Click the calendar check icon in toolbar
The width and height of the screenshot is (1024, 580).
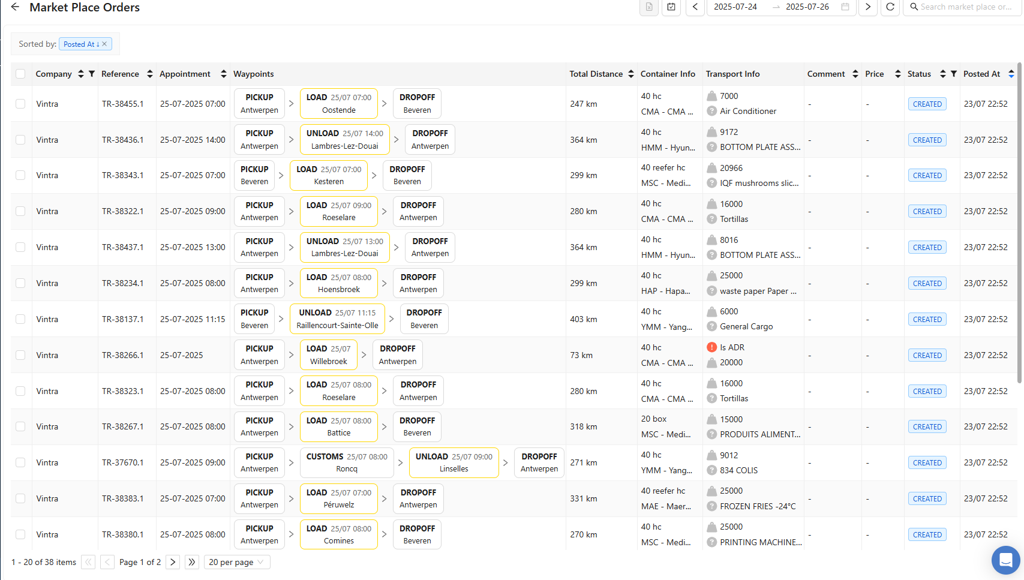click(671, 7)
